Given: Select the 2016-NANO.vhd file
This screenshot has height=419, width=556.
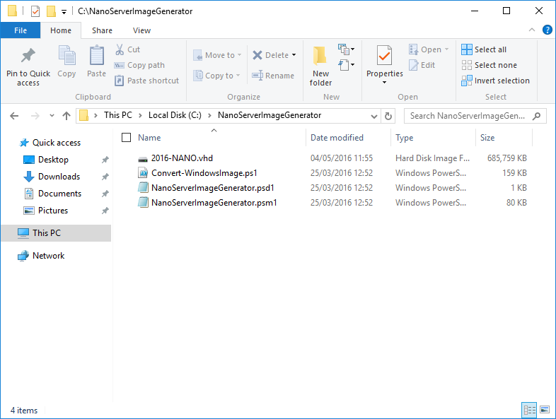Looking at the screenshot, I should 182,158.
